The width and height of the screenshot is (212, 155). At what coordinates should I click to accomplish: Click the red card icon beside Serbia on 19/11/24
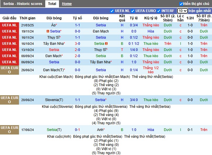tap(48, 31)
